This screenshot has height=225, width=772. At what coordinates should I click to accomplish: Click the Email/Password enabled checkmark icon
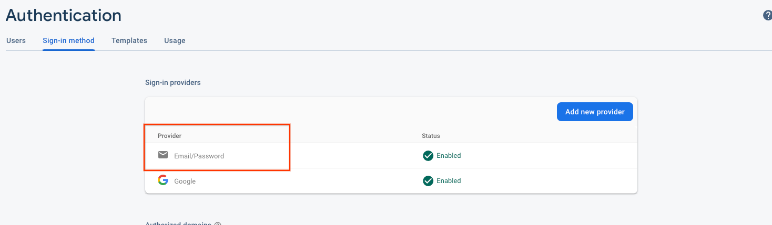(428, 155)
